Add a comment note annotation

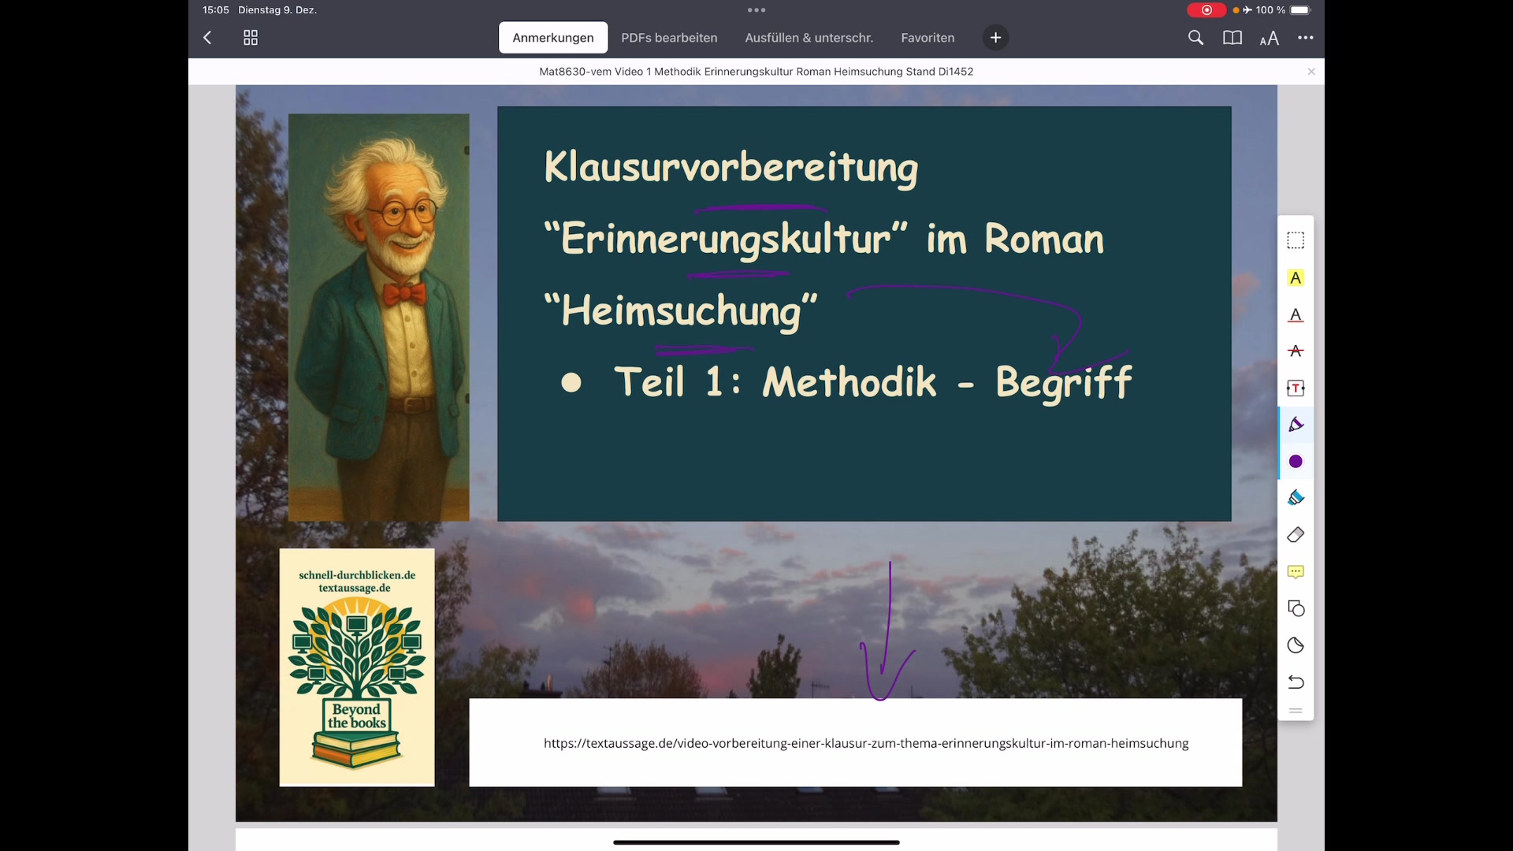tap(1296, 571)
